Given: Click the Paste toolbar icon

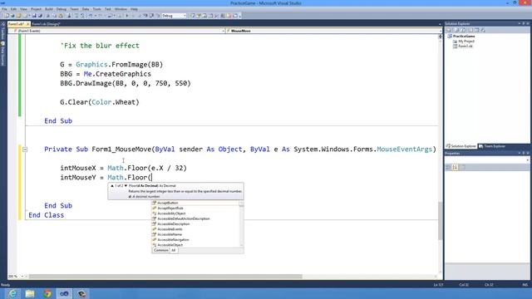Looking at the screenshot, I should 61,16.
